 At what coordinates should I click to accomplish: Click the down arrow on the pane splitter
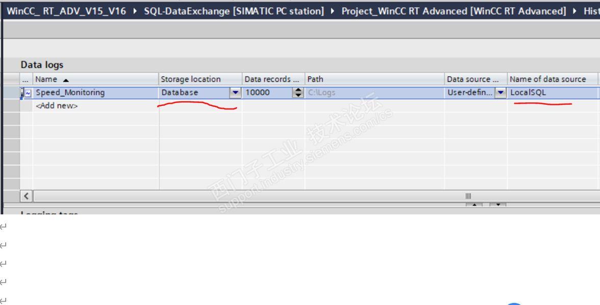(498, 205)
